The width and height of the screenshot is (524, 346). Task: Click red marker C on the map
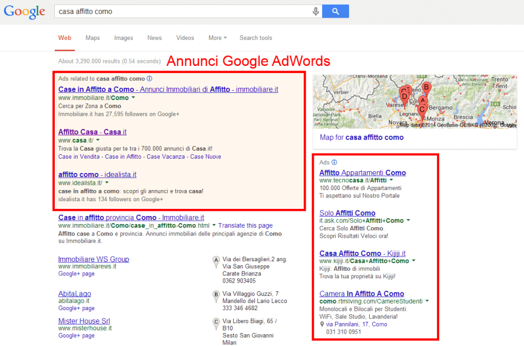tap(422, 110)
